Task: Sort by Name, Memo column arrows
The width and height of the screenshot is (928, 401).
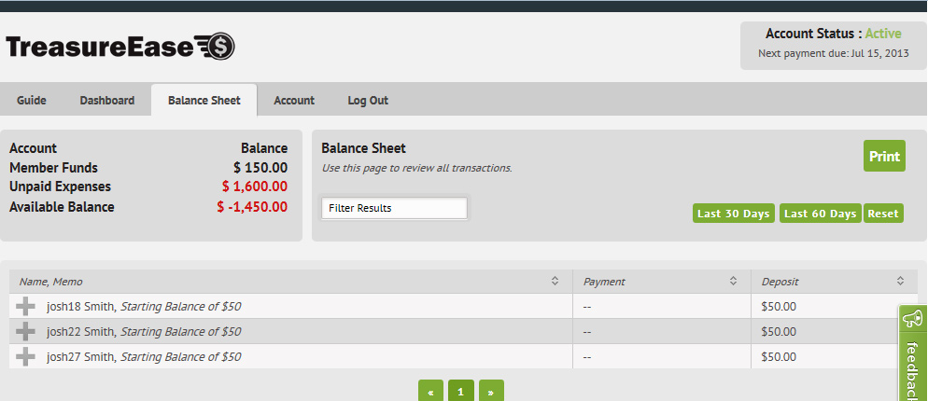Action: click(555, 281)
